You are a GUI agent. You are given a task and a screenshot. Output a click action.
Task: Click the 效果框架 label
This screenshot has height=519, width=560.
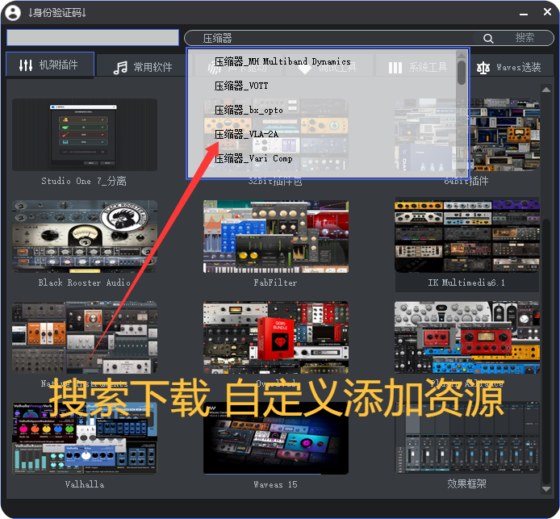[466, 483]
